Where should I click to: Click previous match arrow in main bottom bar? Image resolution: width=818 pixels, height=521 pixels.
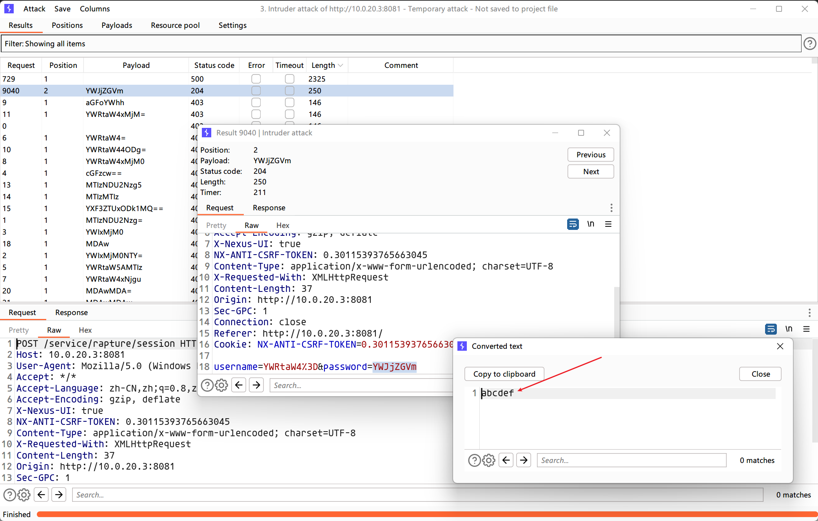pos(41,494)
